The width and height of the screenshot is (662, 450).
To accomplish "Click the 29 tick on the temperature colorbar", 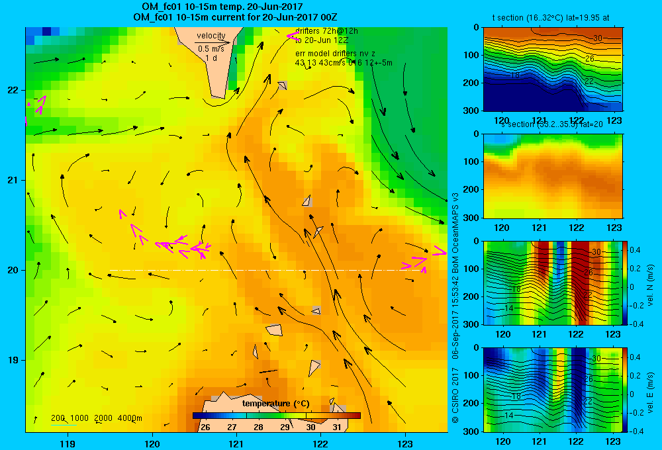I will tap(285, 427).
